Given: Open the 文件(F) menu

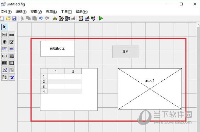Looking at the screenshot, I should (6, 12).
